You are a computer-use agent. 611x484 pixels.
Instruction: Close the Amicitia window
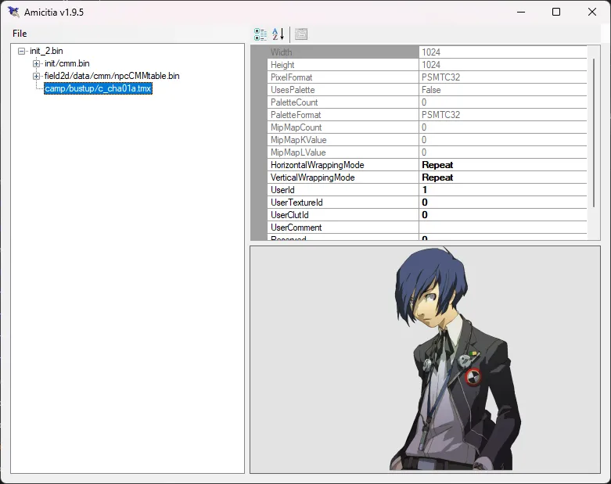592,12
